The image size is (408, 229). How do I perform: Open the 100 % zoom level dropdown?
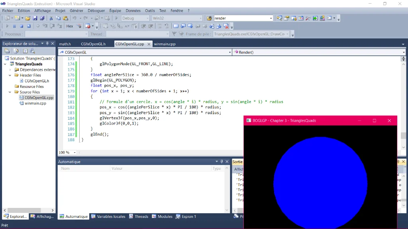(75, 152)
